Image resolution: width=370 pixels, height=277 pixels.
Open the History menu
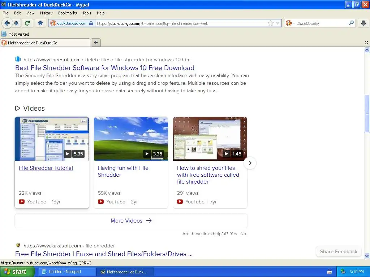click(46, 13)
